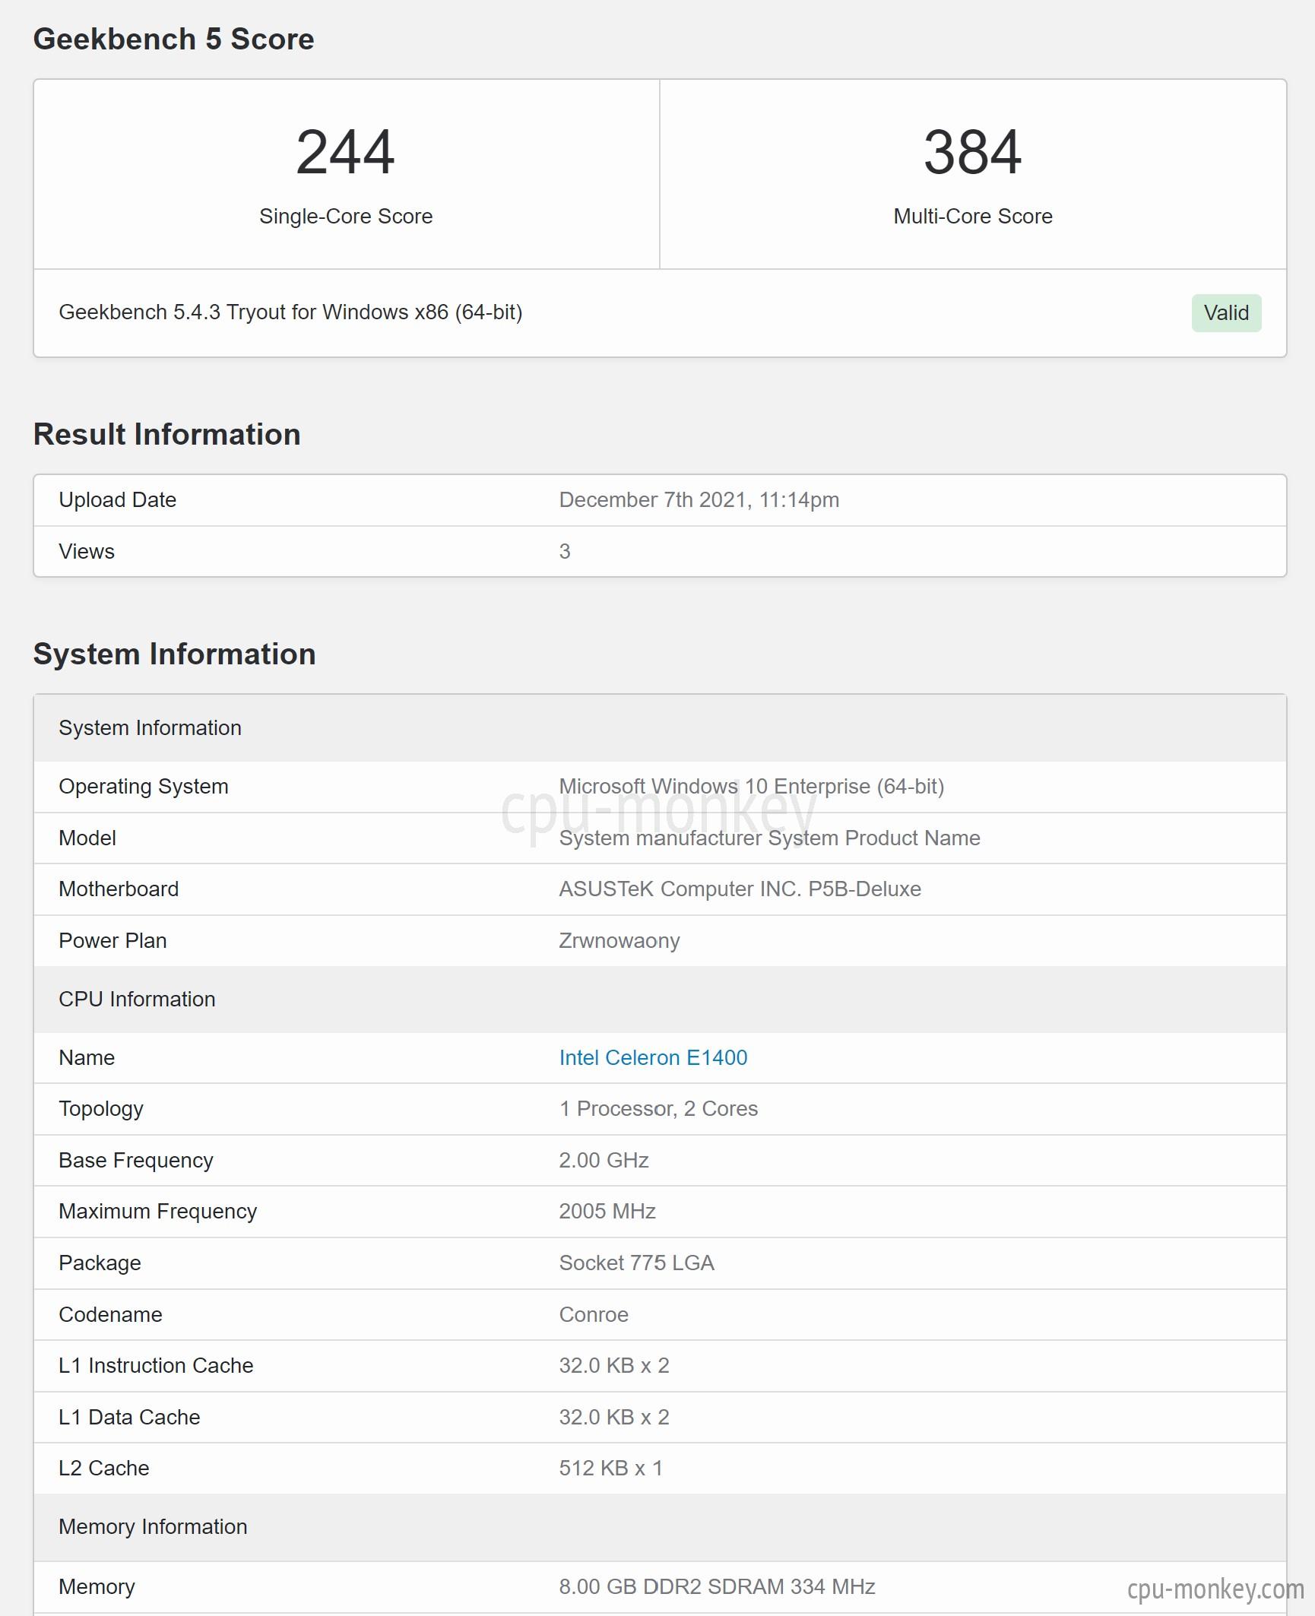The image size is (1315, 1616).
Task: Click the L1 Data Cache label
Action: coord(129,1417)
